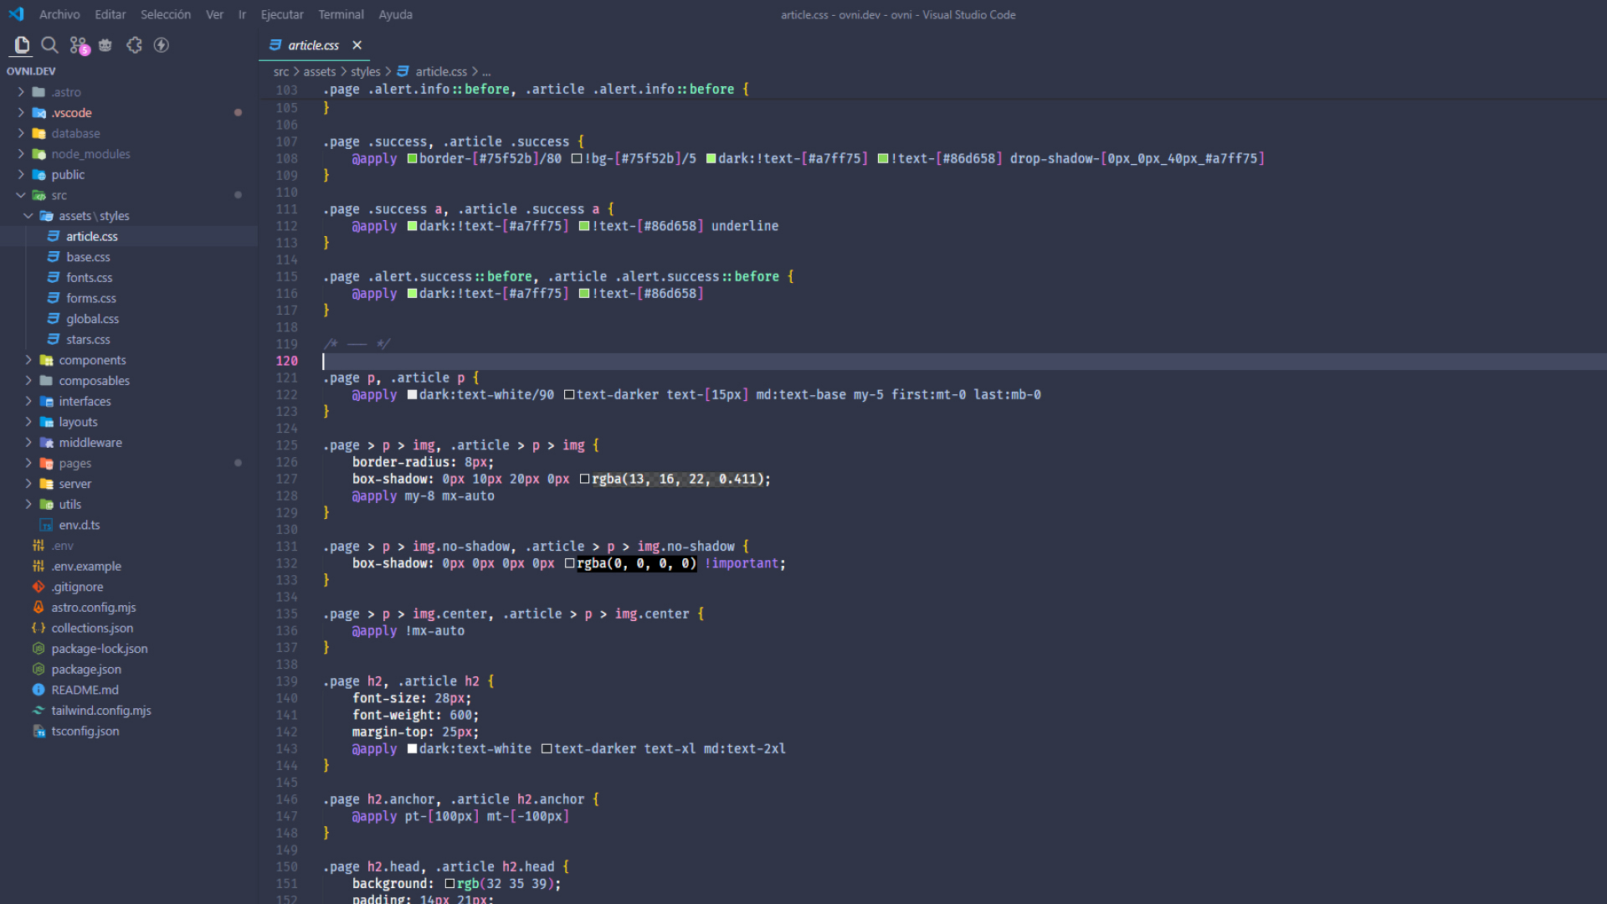Expand the pages folder

click(x=28, y=463)
